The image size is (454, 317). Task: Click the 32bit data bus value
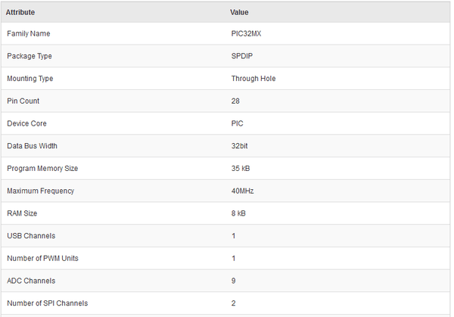point(241,146)
